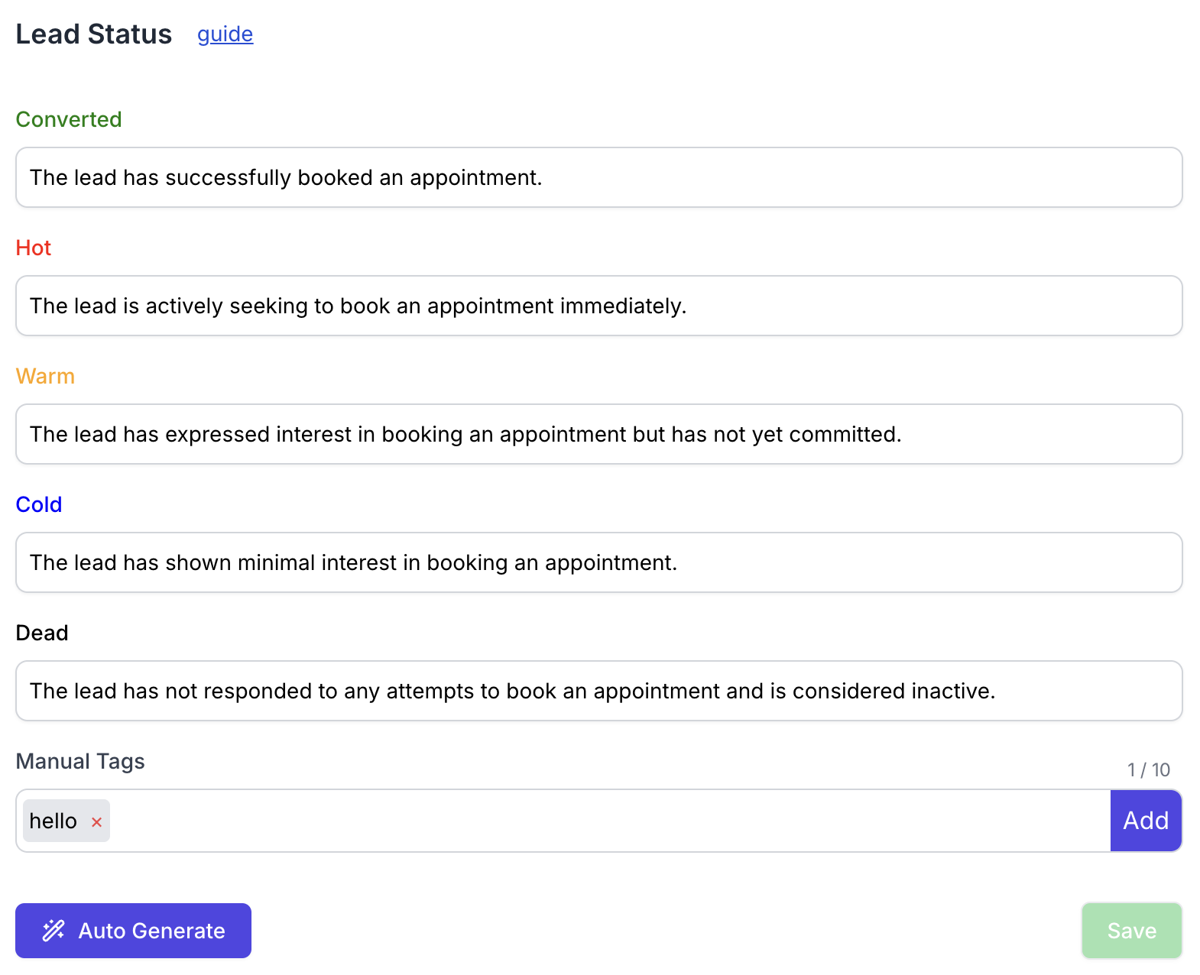Open the guide link beside Lead Status
The height and width of the screenshot is (975, 1200).
pos(225,34)
